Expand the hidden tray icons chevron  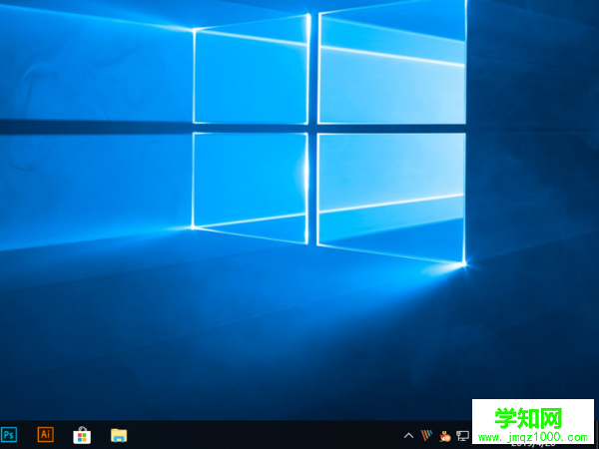click(408, 435)
